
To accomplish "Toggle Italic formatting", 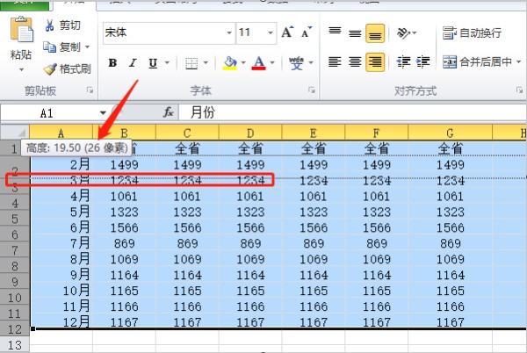I will tap(133, 63).
